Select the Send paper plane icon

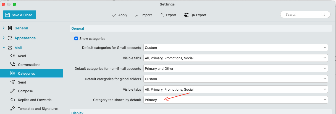(13, 82)
